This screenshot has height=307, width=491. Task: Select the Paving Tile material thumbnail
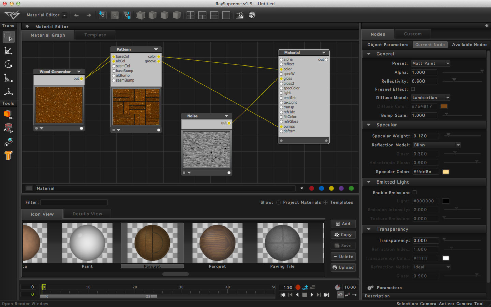click(x=282, y=243)
